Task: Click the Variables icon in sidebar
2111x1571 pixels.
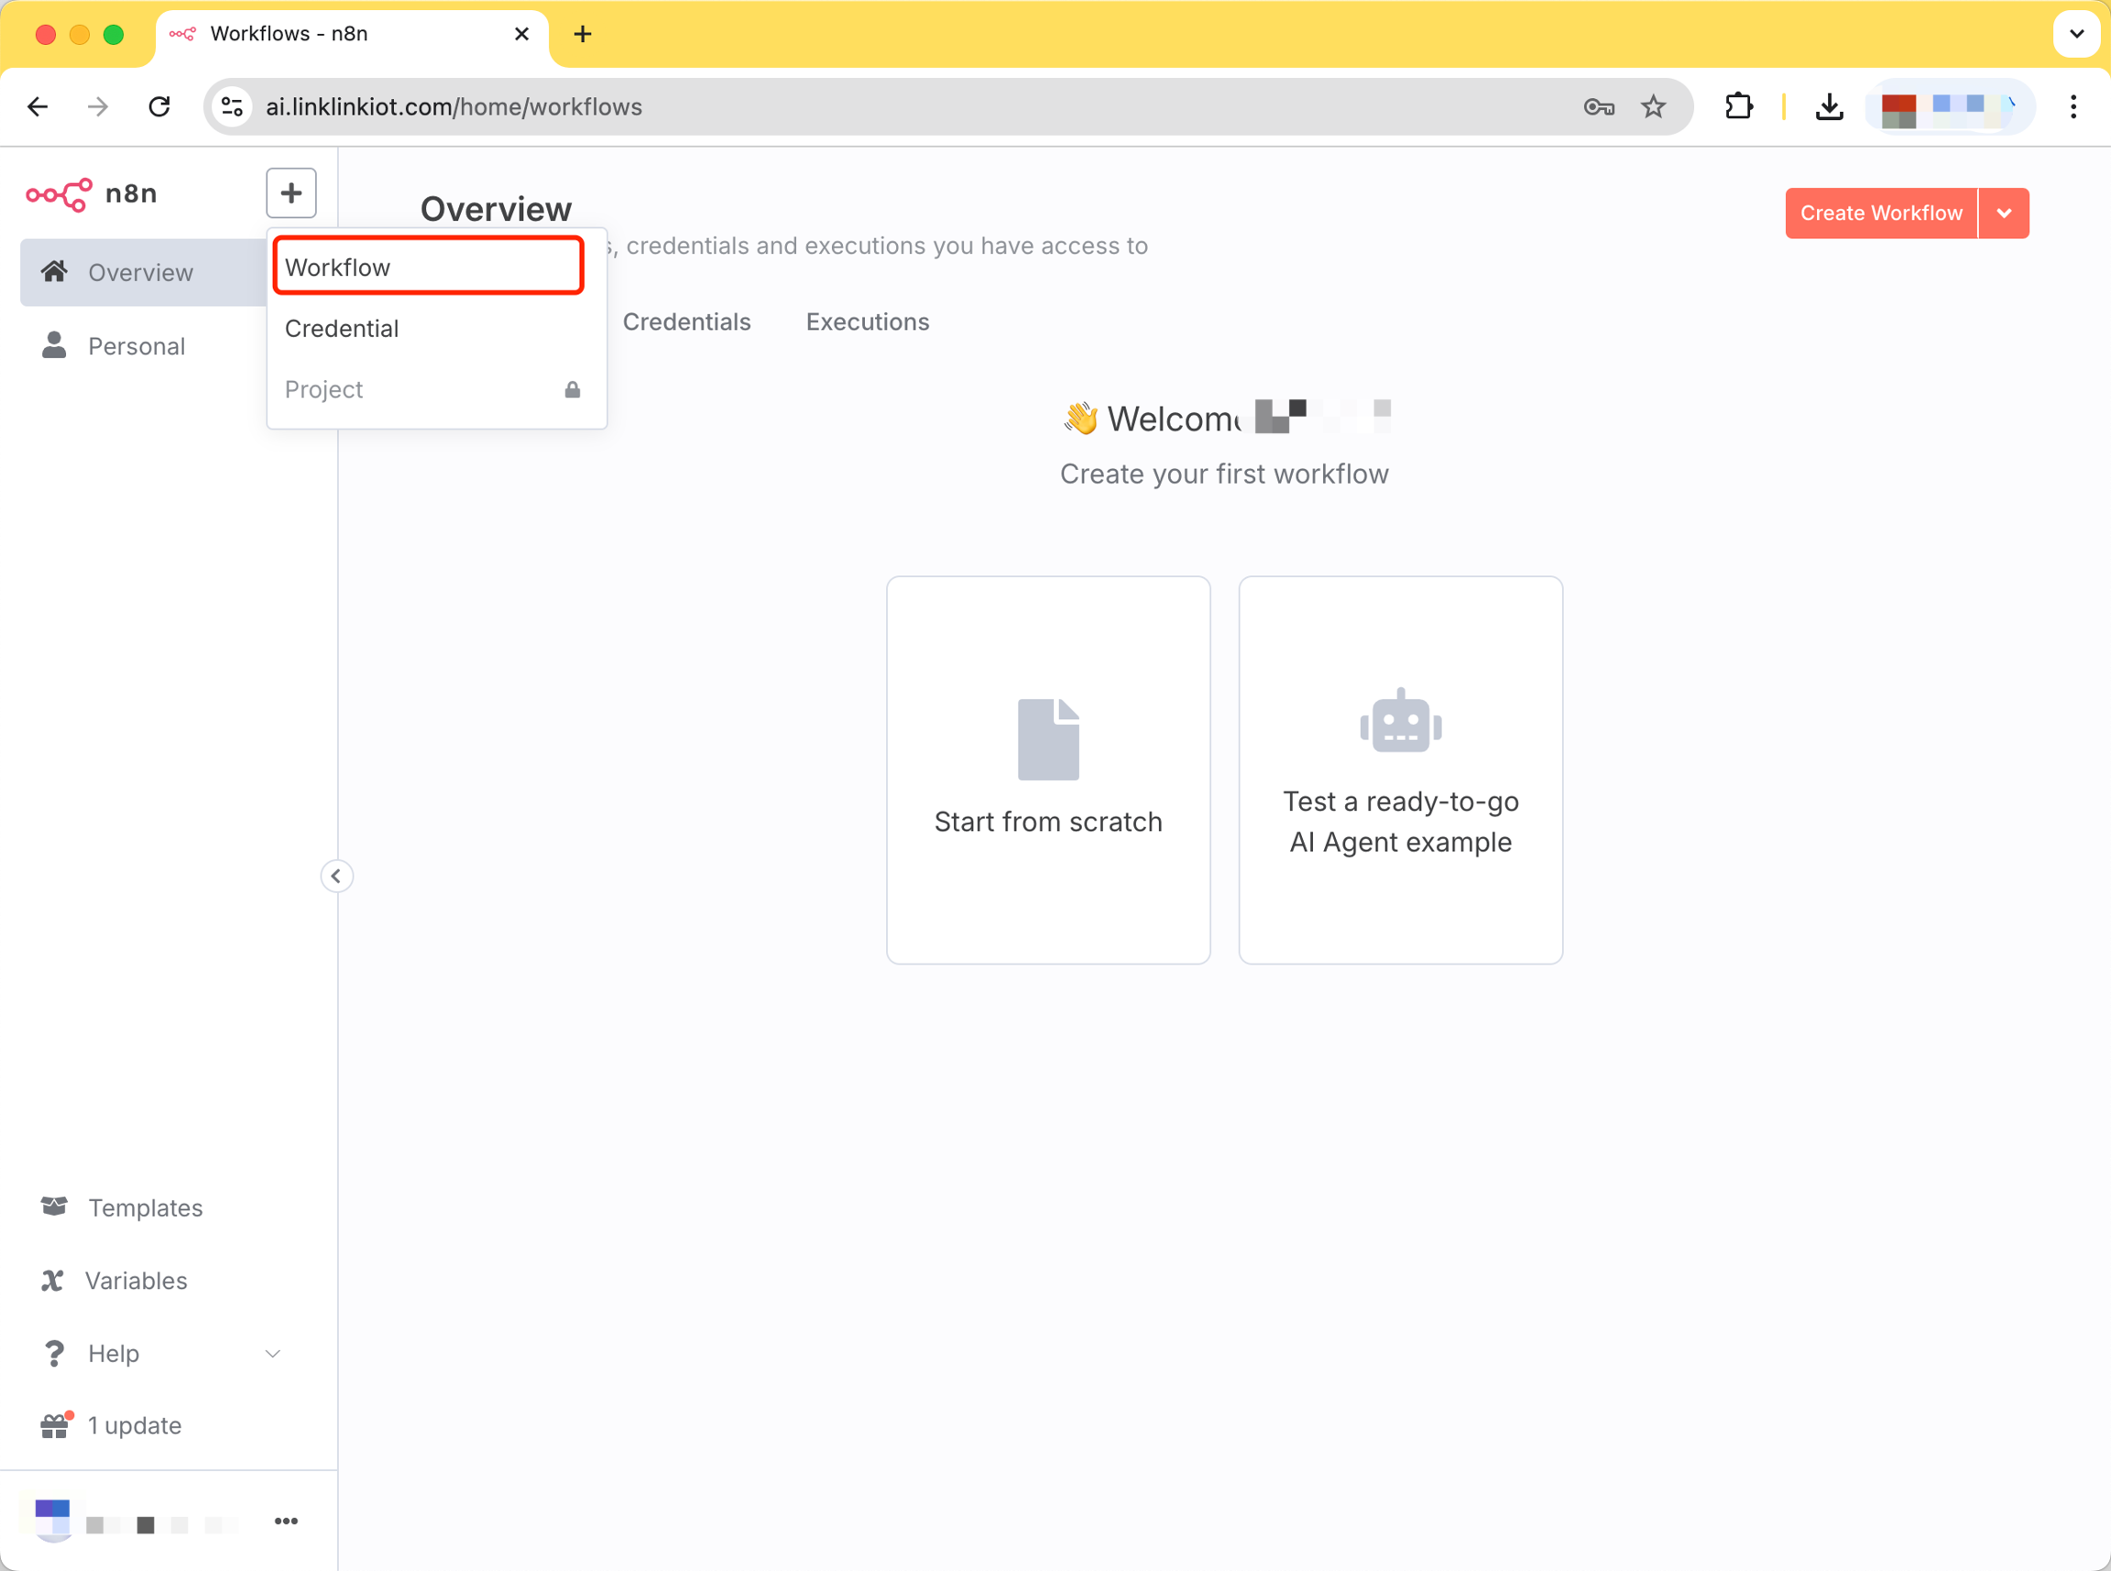Action: pos(52,1280)
